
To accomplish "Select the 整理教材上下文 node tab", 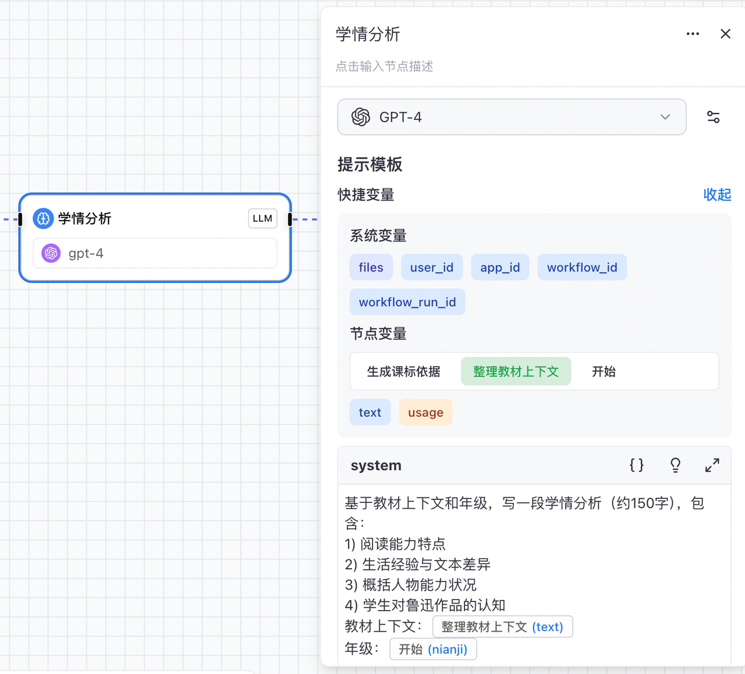I will pos(516,371).
